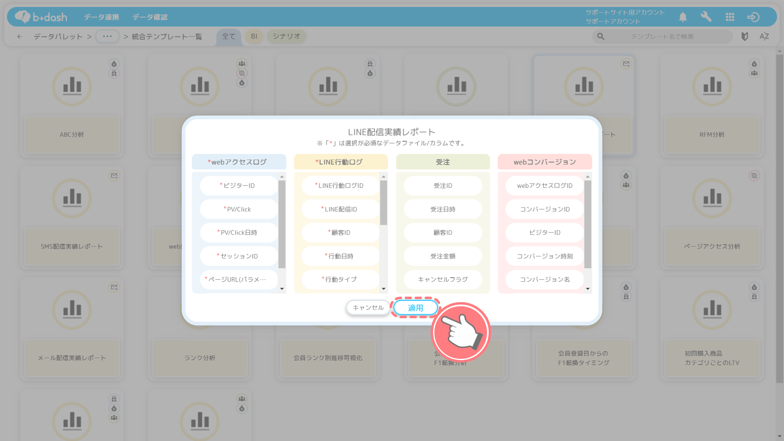This screenshot has width=784, height=441.
Task: Open the ランク分析 template card
Action: coord(200,329)
